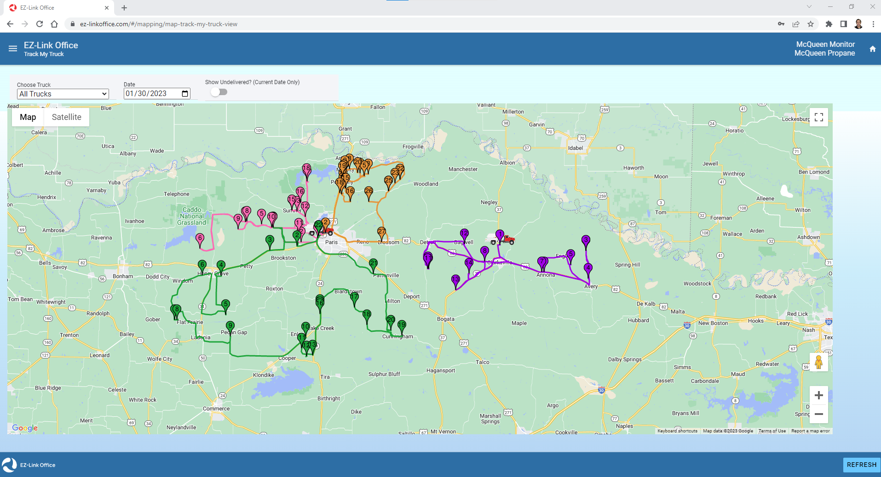Image resolution: width=881 pixels, height=477 pixels.
Task: Zoom out using the minus icon
Action: tap(819, 414)
